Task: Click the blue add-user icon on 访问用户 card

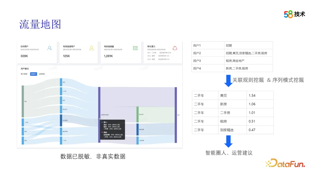Action: click(x=49, y=48)
